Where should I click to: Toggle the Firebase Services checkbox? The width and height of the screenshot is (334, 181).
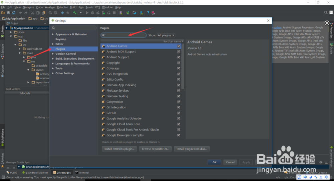coord(179,90)
